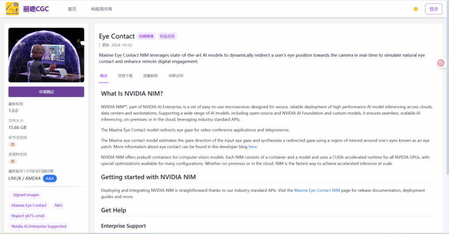Click the LINUX / AMD64 platform text

25,178
